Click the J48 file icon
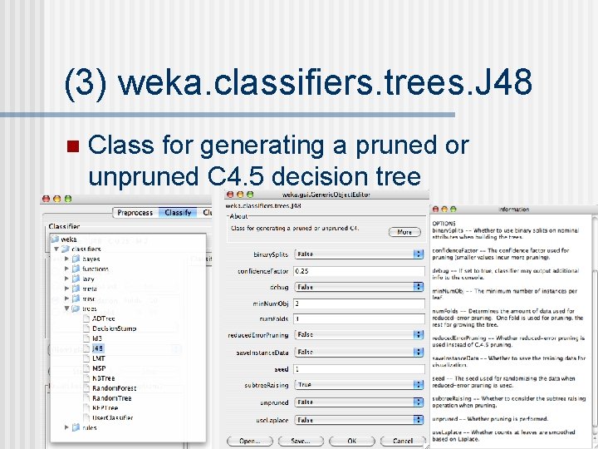Screen dimensions: 598x449 [x=86, y=348]
